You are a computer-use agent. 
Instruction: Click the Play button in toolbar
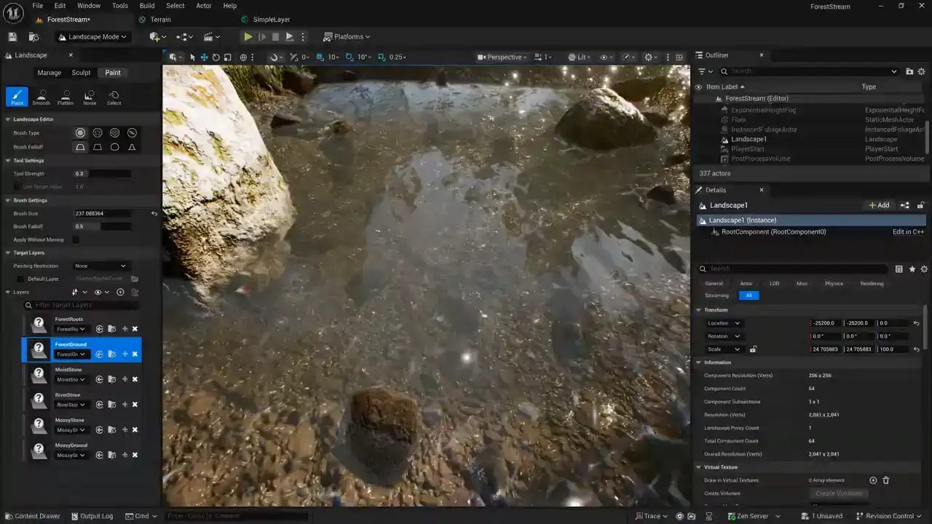pyautogui.click(x=248, y=37)
